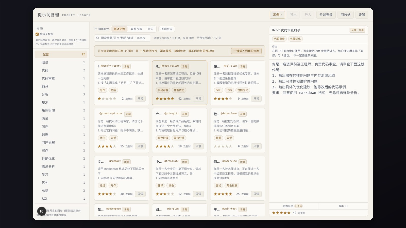Click the third star on the @translate card
The image size is (406, 228).
[165, 194]
